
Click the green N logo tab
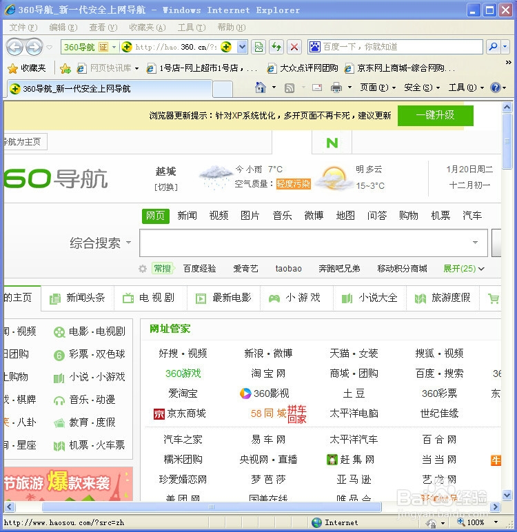click(332, 143)
